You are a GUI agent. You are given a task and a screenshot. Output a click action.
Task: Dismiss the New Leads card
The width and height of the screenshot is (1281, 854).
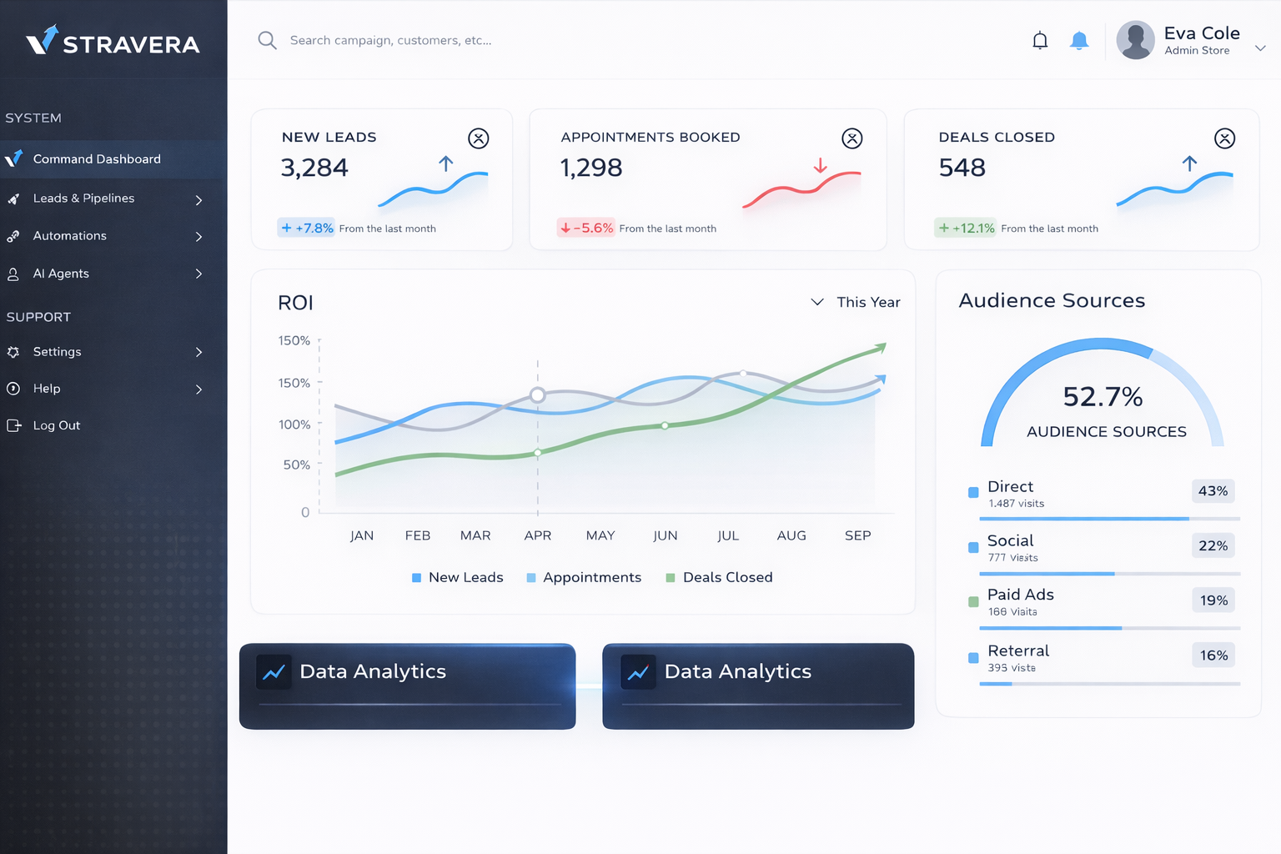(479, 138)
